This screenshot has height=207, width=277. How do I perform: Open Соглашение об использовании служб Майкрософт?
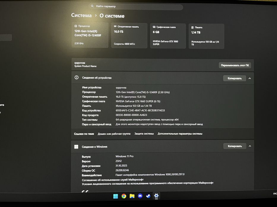(113, 180)
